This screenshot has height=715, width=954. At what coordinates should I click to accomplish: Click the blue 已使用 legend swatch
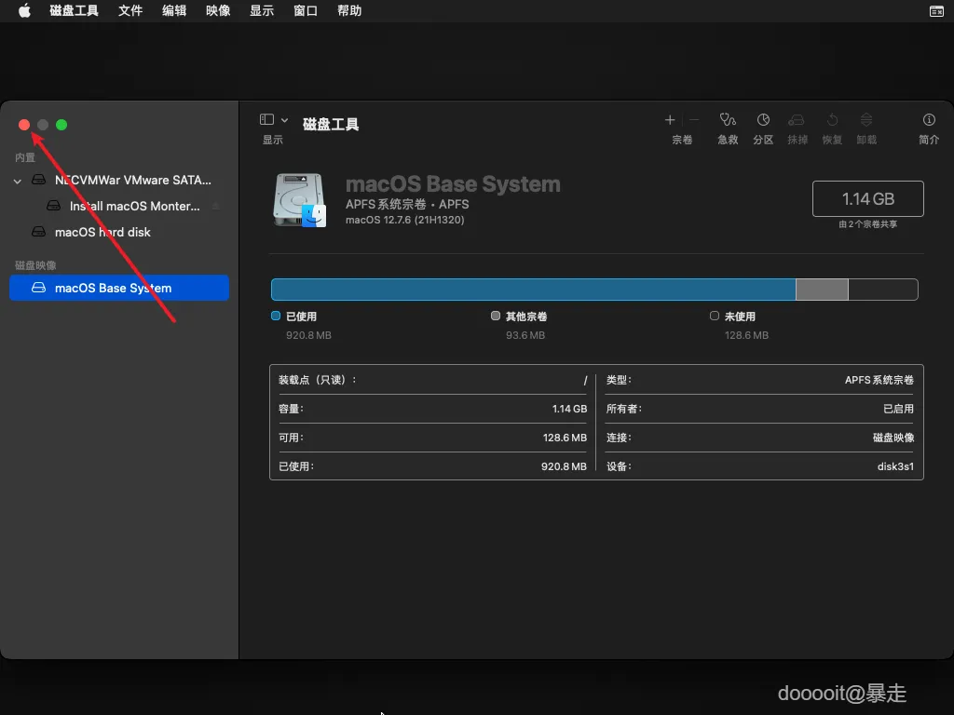tap(276, 316)
